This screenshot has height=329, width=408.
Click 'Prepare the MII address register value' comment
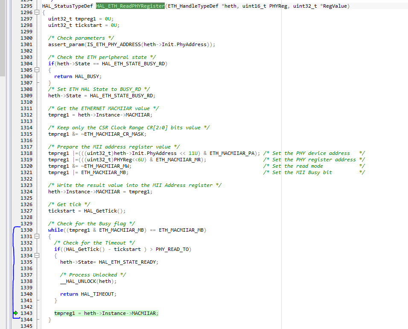click(x=114, y=147)
